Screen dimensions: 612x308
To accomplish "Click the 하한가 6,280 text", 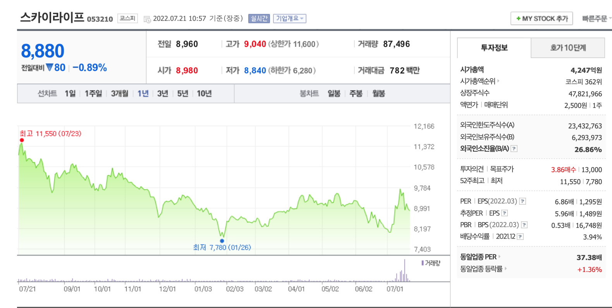I will pos(292,70).
